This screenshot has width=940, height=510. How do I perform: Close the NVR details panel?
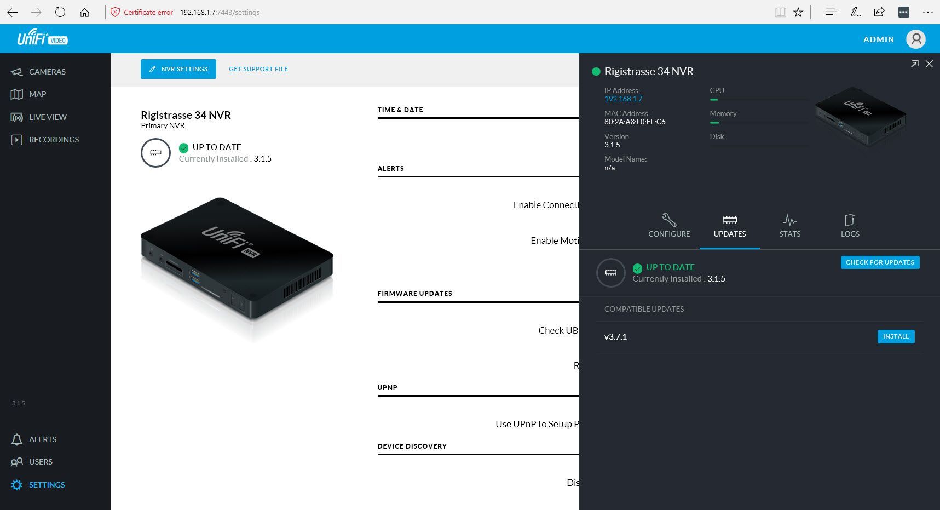point(929,64)
